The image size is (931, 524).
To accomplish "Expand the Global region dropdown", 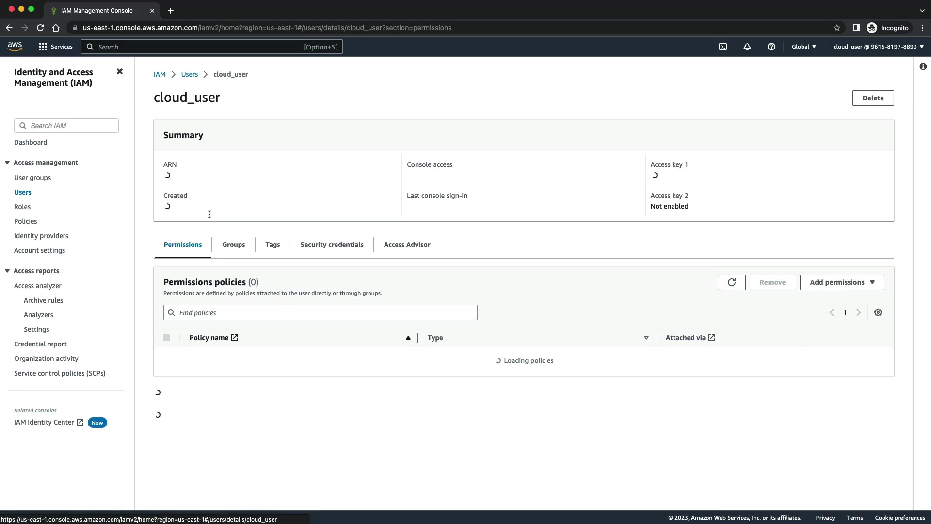I will pyautogui.click(x=803, y=47).
